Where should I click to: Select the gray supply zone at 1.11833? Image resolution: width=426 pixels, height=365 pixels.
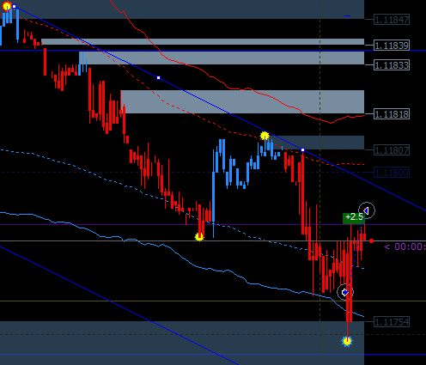click(x=222, y=58)
